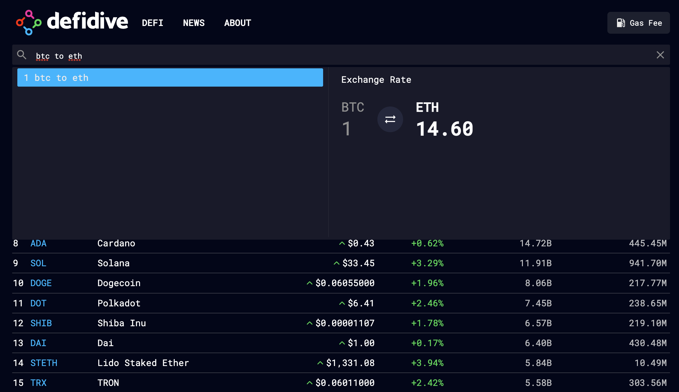Click the 14.60 exchange rate value

[445, 129]
